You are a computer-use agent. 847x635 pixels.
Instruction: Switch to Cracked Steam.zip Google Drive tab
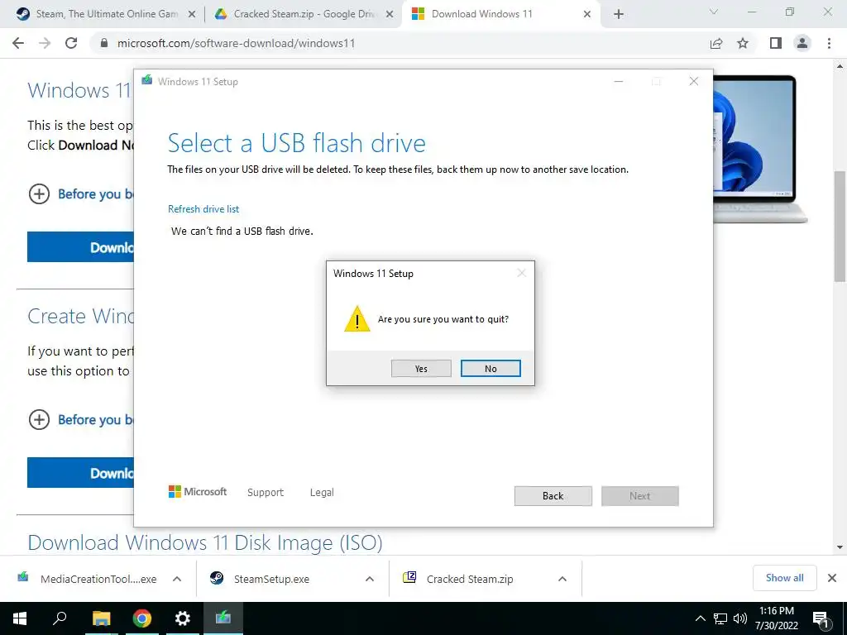[303, 14]
